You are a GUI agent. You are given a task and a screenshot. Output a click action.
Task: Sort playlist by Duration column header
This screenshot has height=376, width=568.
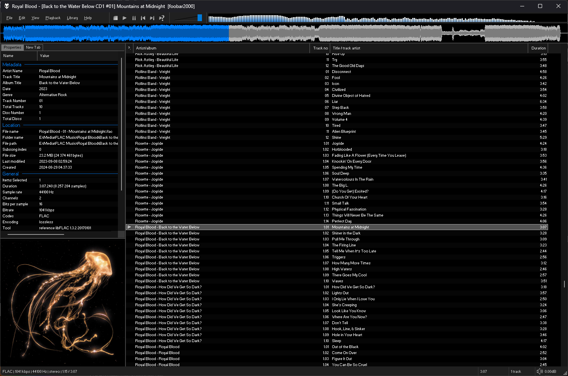tap(538, 48)
